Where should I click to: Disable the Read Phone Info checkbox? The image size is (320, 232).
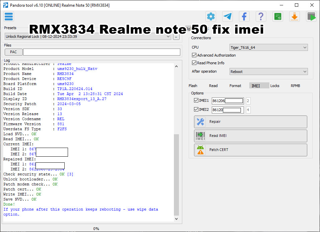194,62
